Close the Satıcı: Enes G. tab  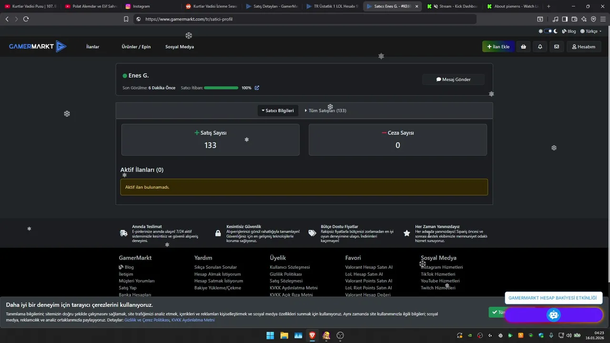click(x=417, y=6)
